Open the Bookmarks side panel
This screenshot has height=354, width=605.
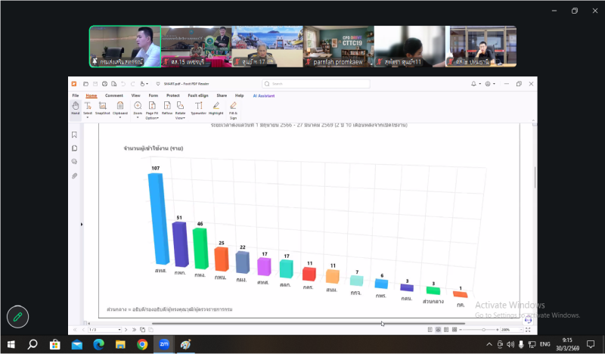click(75, 135)
